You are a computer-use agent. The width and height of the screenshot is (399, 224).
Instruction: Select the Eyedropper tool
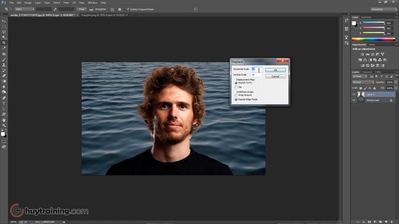click(x=4, y=48)
